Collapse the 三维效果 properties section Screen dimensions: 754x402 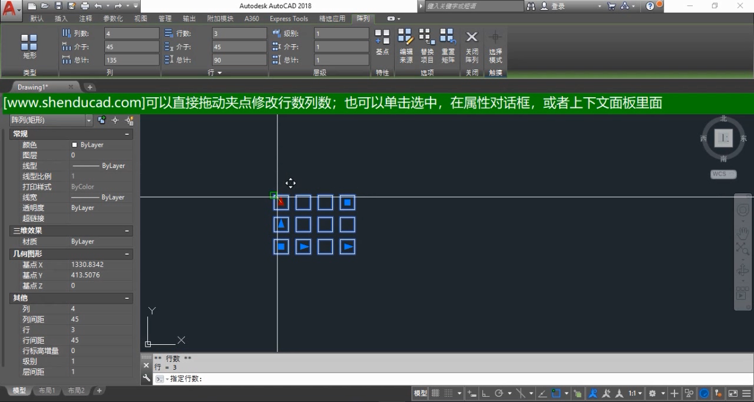click(x=127, y=230)
